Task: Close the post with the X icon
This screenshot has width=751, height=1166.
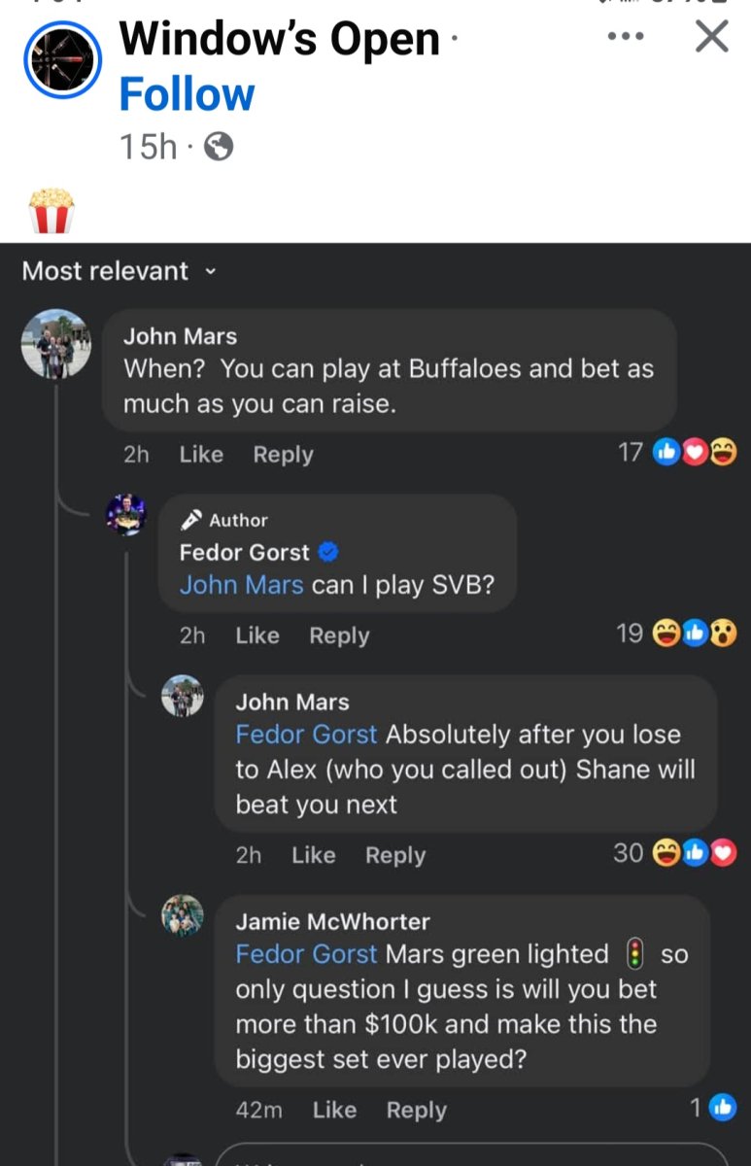Action: coord(712,37)
